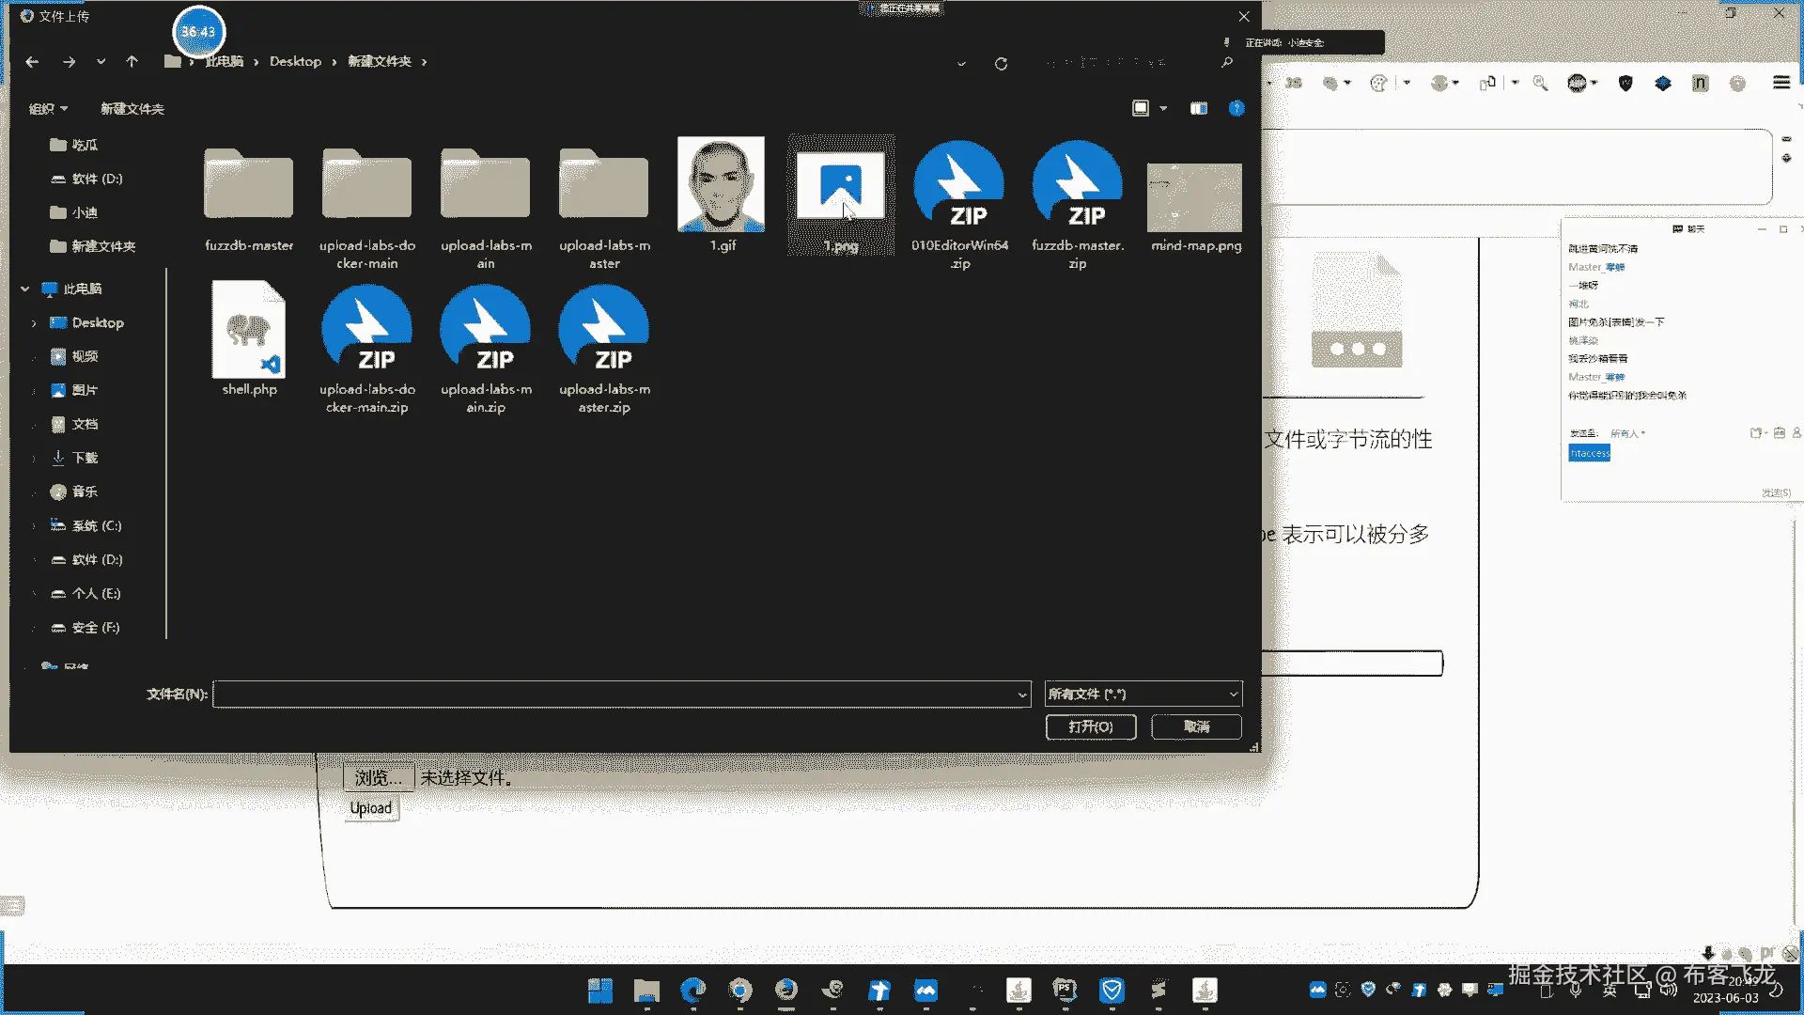Open Edge browser from the taskbar
Viewport: 1804px width, 1015px height.
tap(693, 990)
